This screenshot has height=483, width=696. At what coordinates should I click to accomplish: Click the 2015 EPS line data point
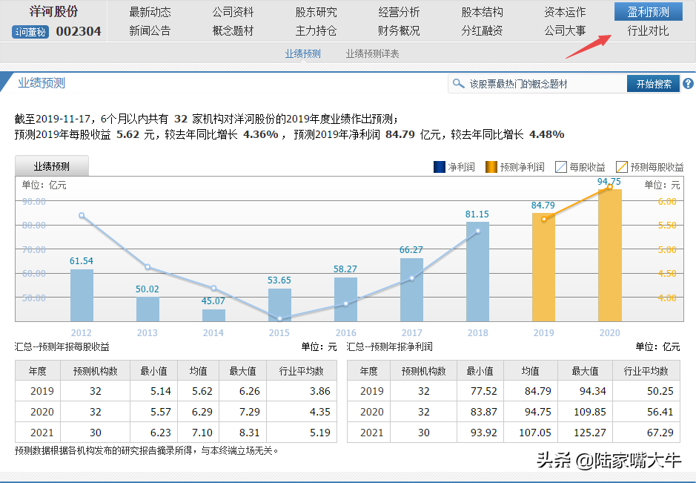pyautogui.click(x=279, y=318)
